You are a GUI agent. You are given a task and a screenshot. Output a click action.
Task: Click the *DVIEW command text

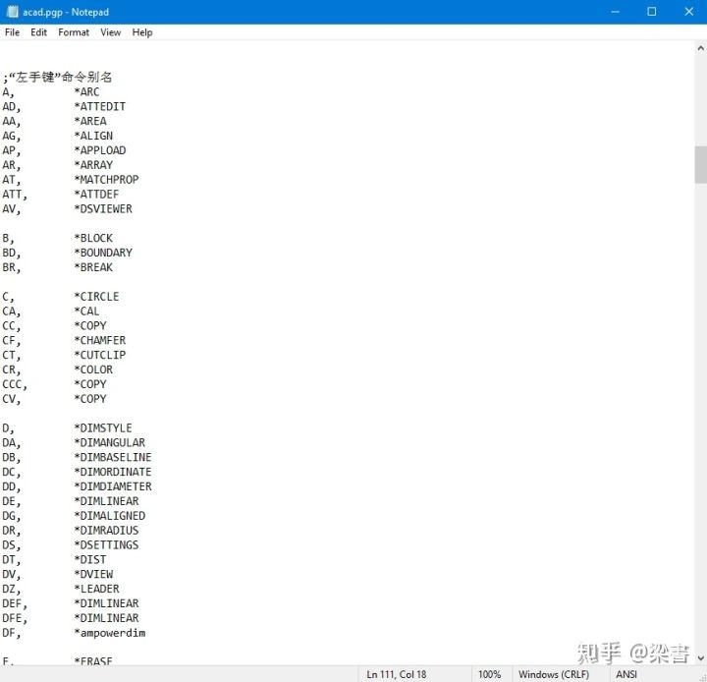(93, 574)
